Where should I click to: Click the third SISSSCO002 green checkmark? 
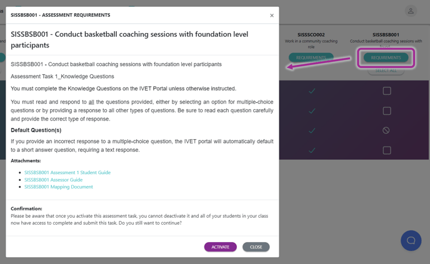point(312,130)
